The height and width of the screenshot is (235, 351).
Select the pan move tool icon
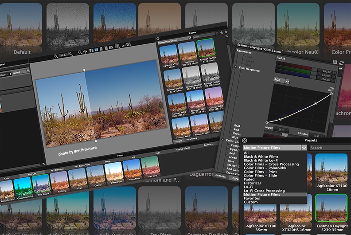coord(85,52)
